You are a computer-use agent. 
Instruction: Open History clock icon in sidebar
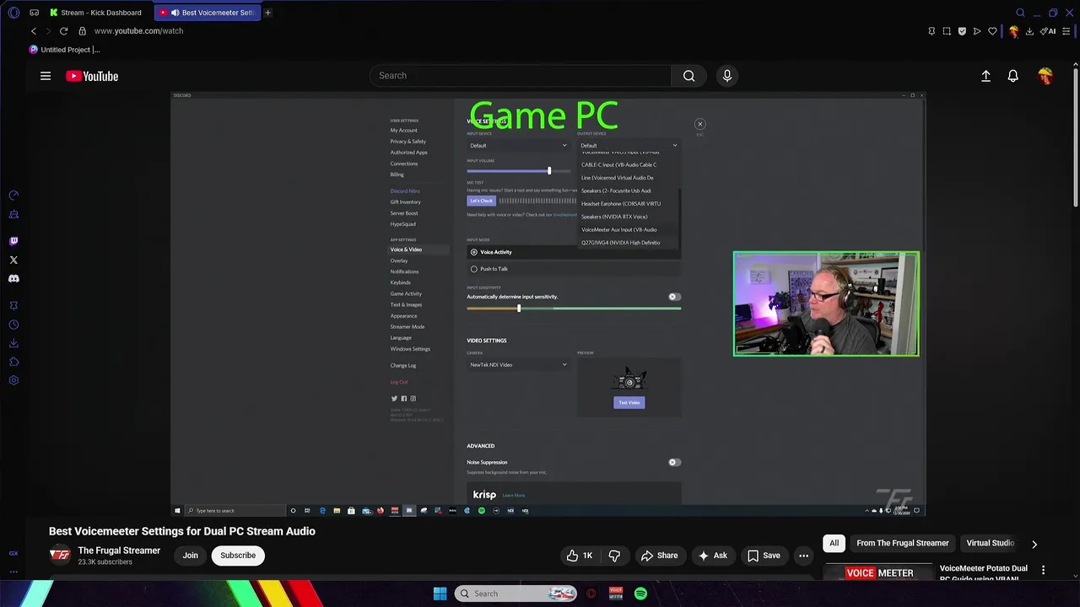13,325
